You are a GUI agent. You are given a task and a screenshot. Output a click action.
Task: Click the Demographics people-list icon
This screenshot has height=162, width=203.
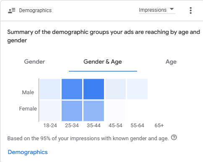tap(12, 10)
